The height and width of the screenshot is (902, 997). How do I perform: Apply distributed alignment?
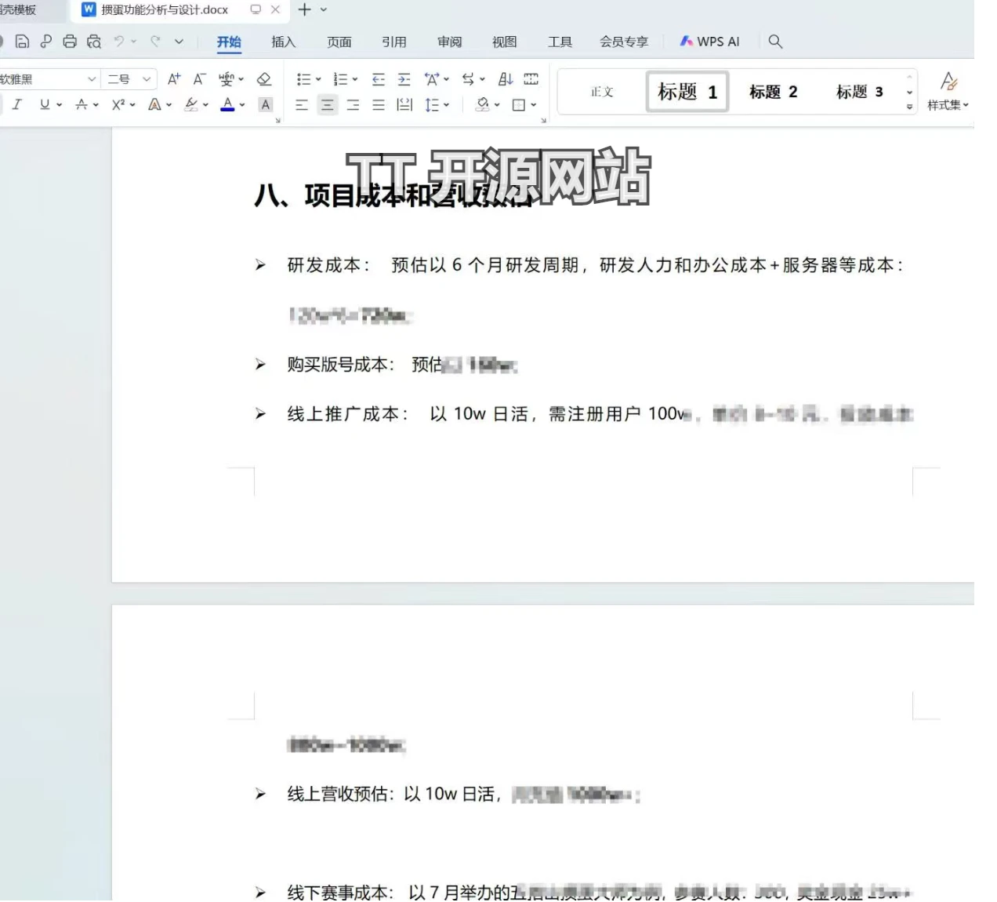point(404,104)
